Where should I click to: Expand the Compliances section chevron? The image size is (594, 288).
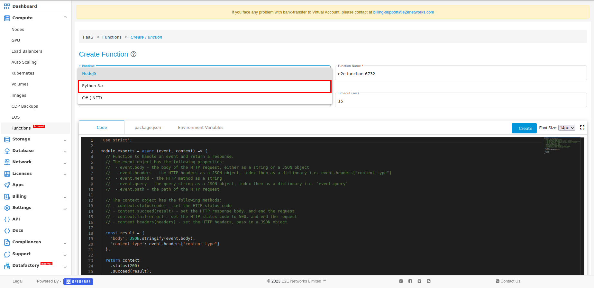coord(65,243)
